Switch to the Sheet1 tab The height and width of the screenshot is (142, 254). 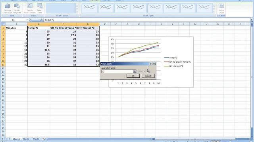point(16,139)
